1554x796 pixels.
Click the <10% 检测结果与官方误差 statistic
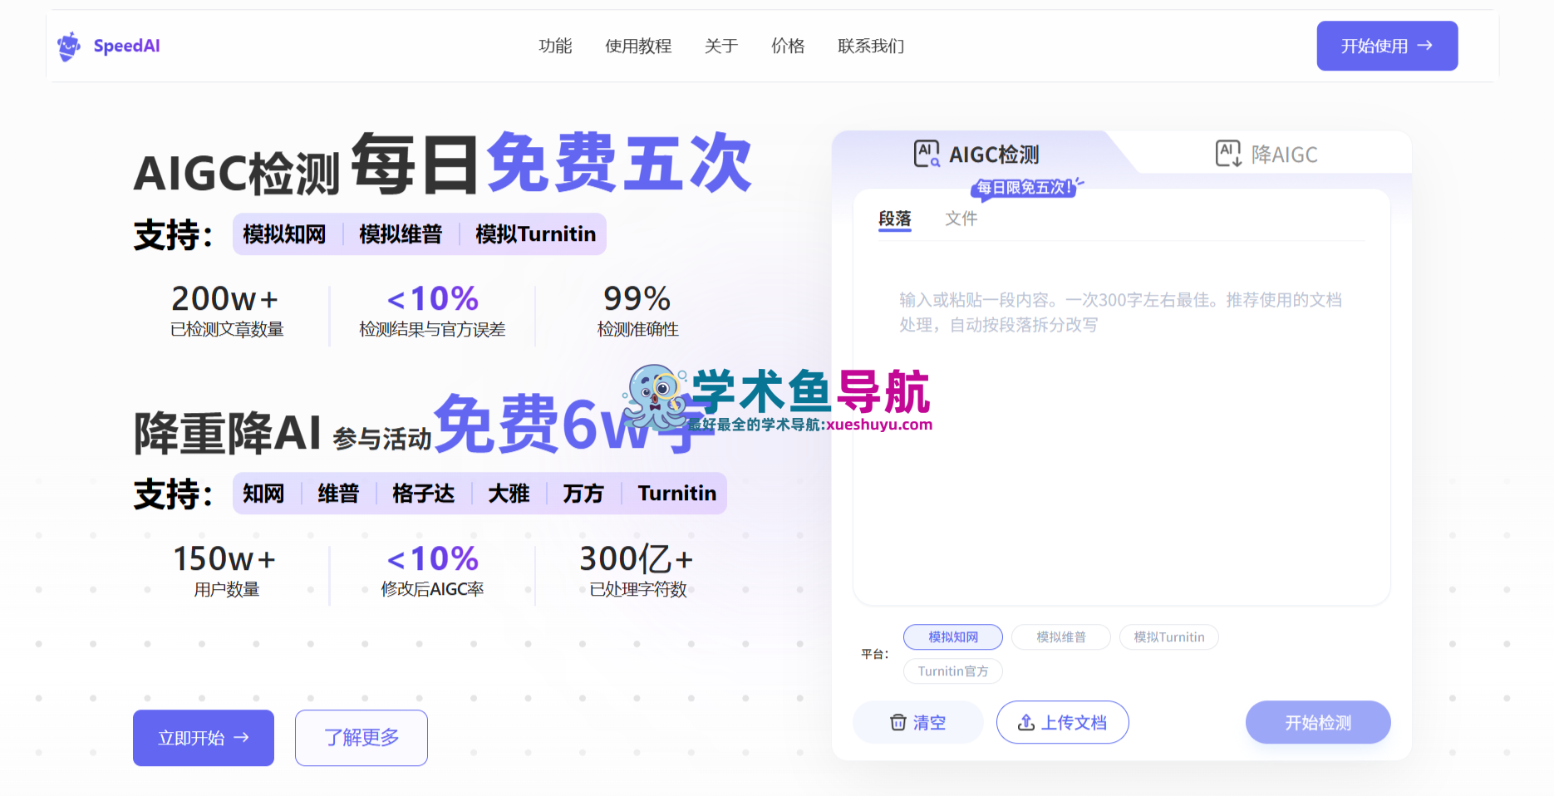coord(432,311)
